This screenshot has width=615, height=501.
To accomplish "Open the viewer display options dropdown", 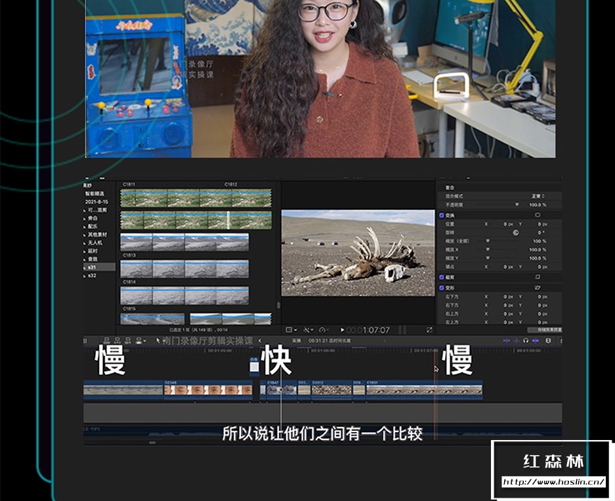I will tap(291, 330).
